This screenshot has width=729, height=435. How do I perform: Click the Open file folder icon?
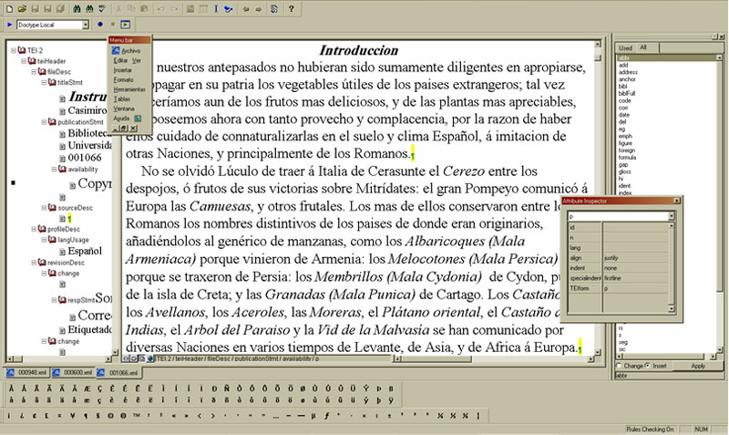pyautogui.click(x=20, y=8)
